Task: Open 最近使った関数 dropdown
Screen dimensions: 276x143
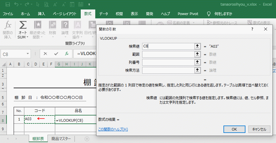Action: coord(37,30)
